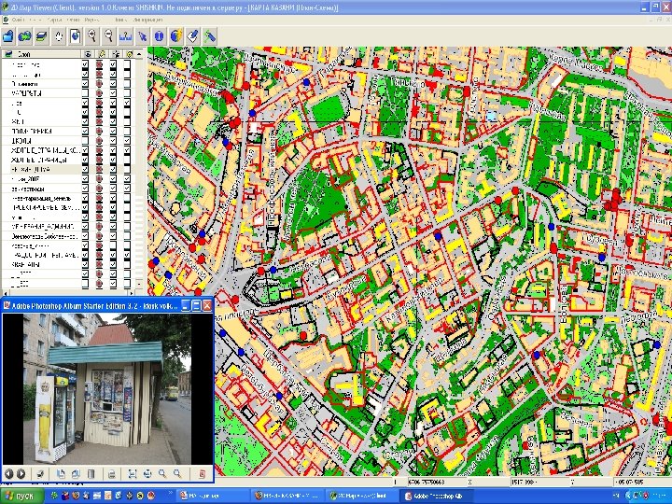This screenshot has height=504, width=672.
Task: Click the kiosk photo in Photoshop Album
Action: [107, 388]
